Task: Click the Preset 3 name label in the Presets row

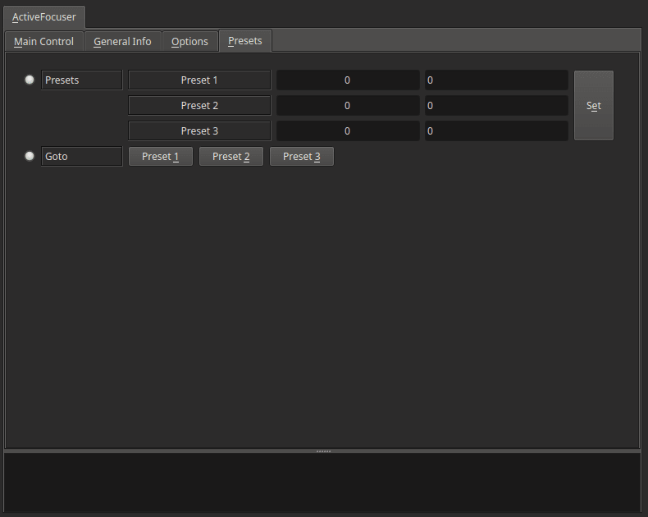Action: coord(199,131)
